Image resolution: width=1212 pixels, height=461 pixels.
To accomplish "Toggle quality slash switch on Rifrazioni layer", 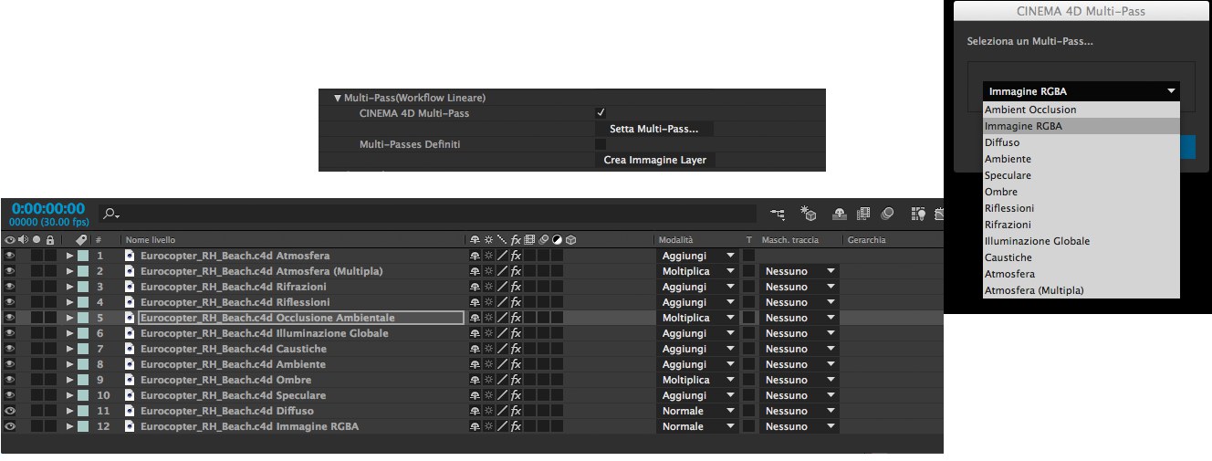I will tap(502, 287).
